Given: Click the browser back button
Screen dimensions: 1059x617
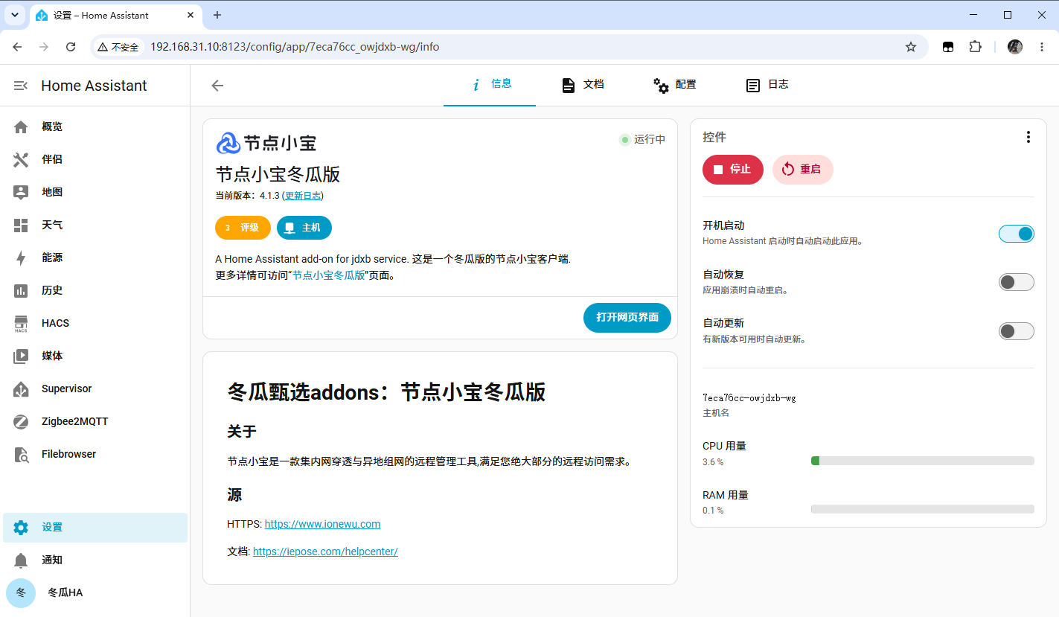Looking at the screenshot, I should coord(17,47).
